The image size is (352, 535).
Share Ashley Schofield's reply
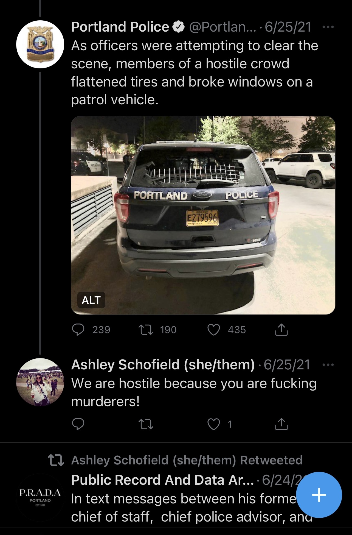pos(281,424)
